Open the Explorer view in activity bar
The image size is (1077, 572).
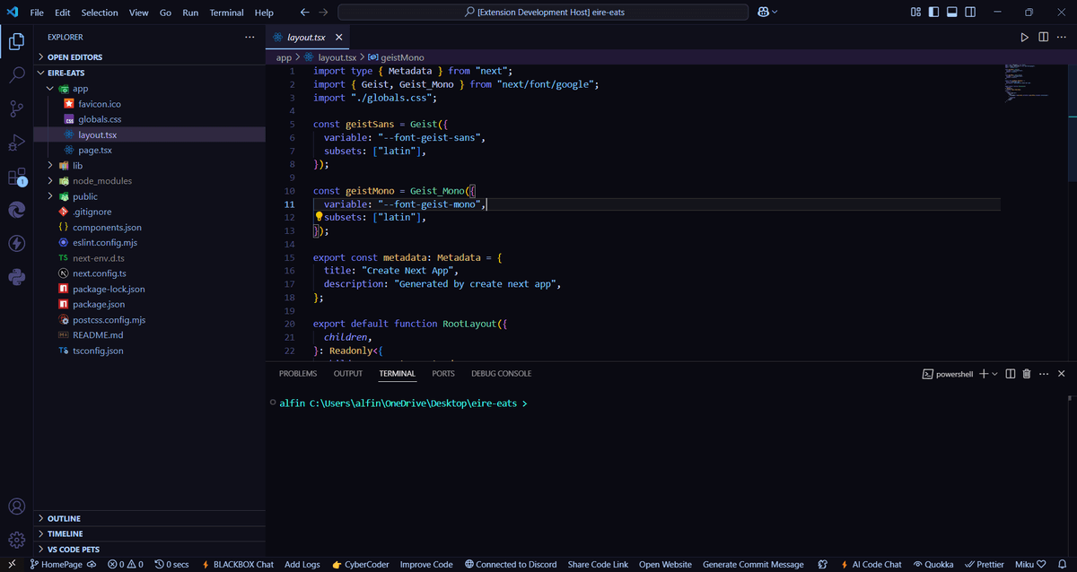pos(16,41)
